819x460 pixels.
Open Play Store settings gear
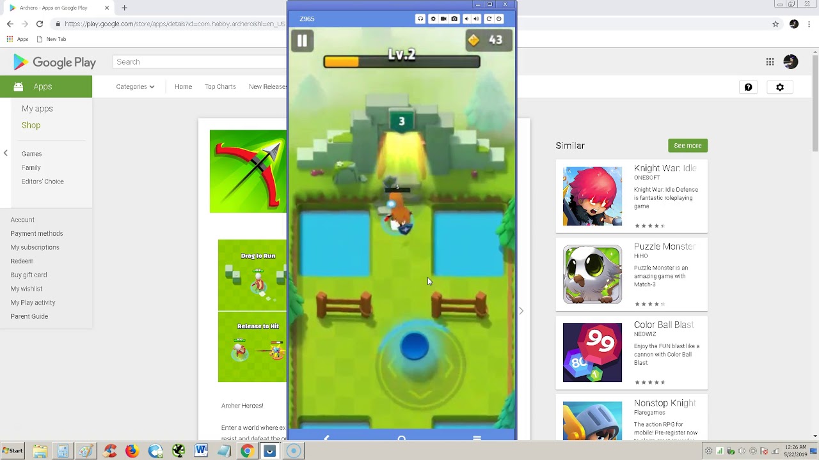tap(780, 88)
